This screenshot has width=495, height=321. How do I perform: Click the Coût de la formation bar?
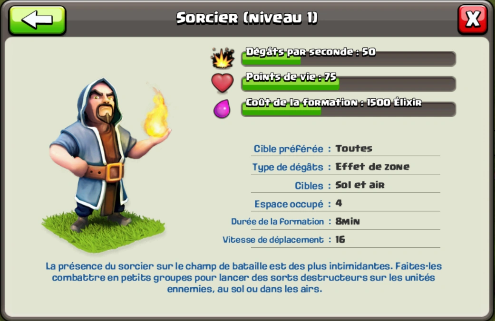coord(349,109)
